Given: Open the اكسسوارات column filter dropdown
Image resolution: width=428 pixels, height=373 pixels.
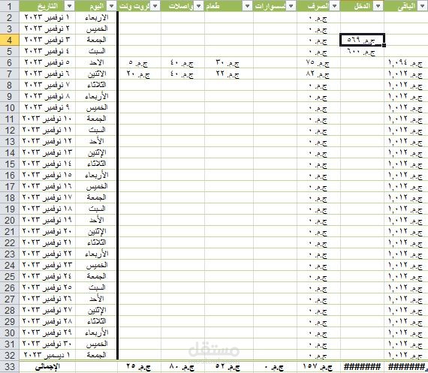Looking at the screenshot, I should (291, 6).
